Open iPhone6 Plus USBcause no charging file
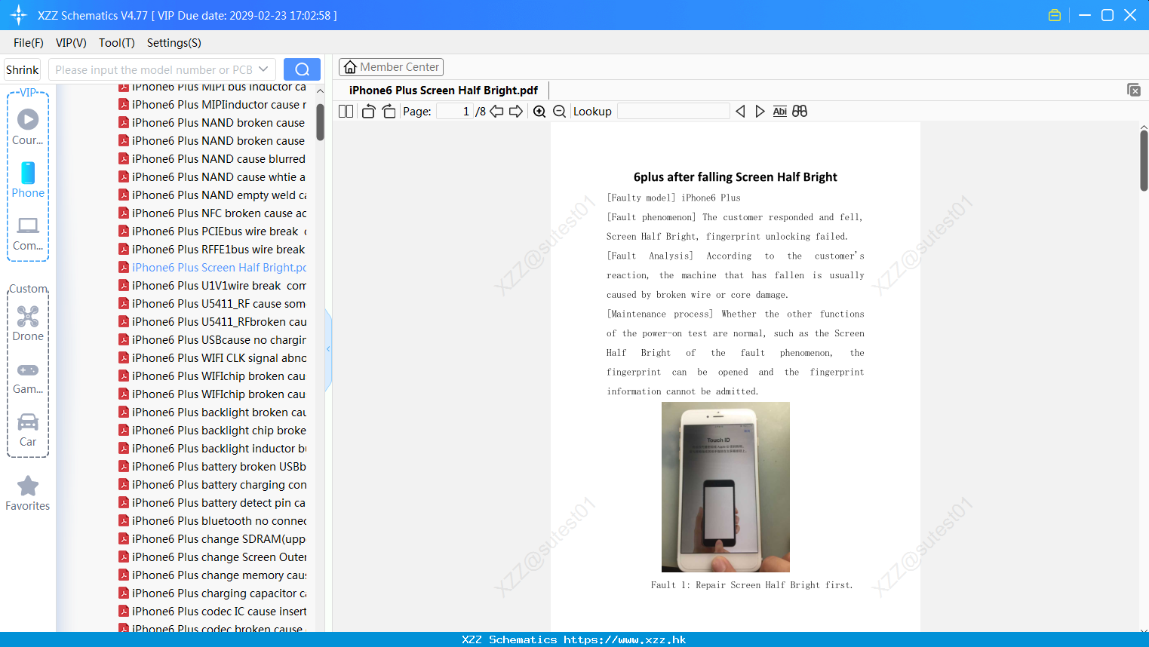Viewport: 1149px width, 647px height. tap(213, 340)
